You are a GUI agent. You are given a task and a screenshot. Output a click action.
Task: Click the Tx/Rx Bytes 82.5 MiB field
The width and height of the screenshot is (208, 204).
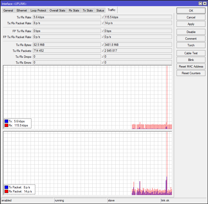(67, 45)
